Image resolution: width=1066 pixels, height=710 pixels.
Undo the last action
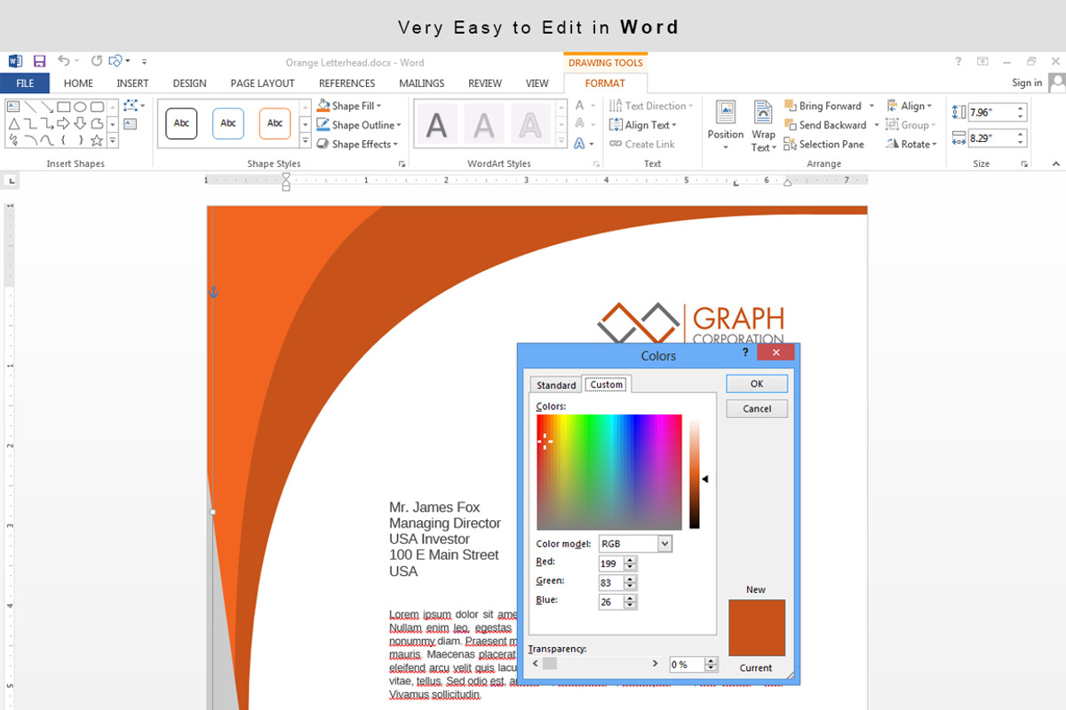(63, 61)
